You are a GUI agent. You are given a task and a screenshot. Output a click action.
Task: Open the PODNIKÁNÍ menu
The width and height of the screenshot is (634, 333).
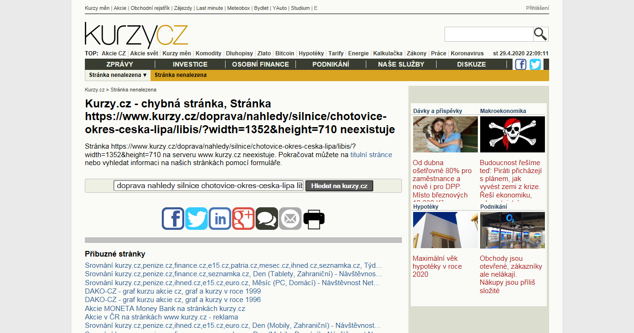coord(331,64)
